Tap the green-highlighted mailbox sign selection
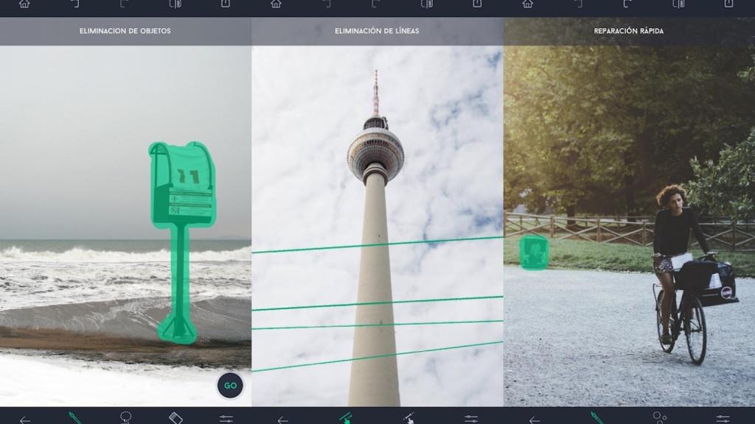755x424 pixels. 181,184
